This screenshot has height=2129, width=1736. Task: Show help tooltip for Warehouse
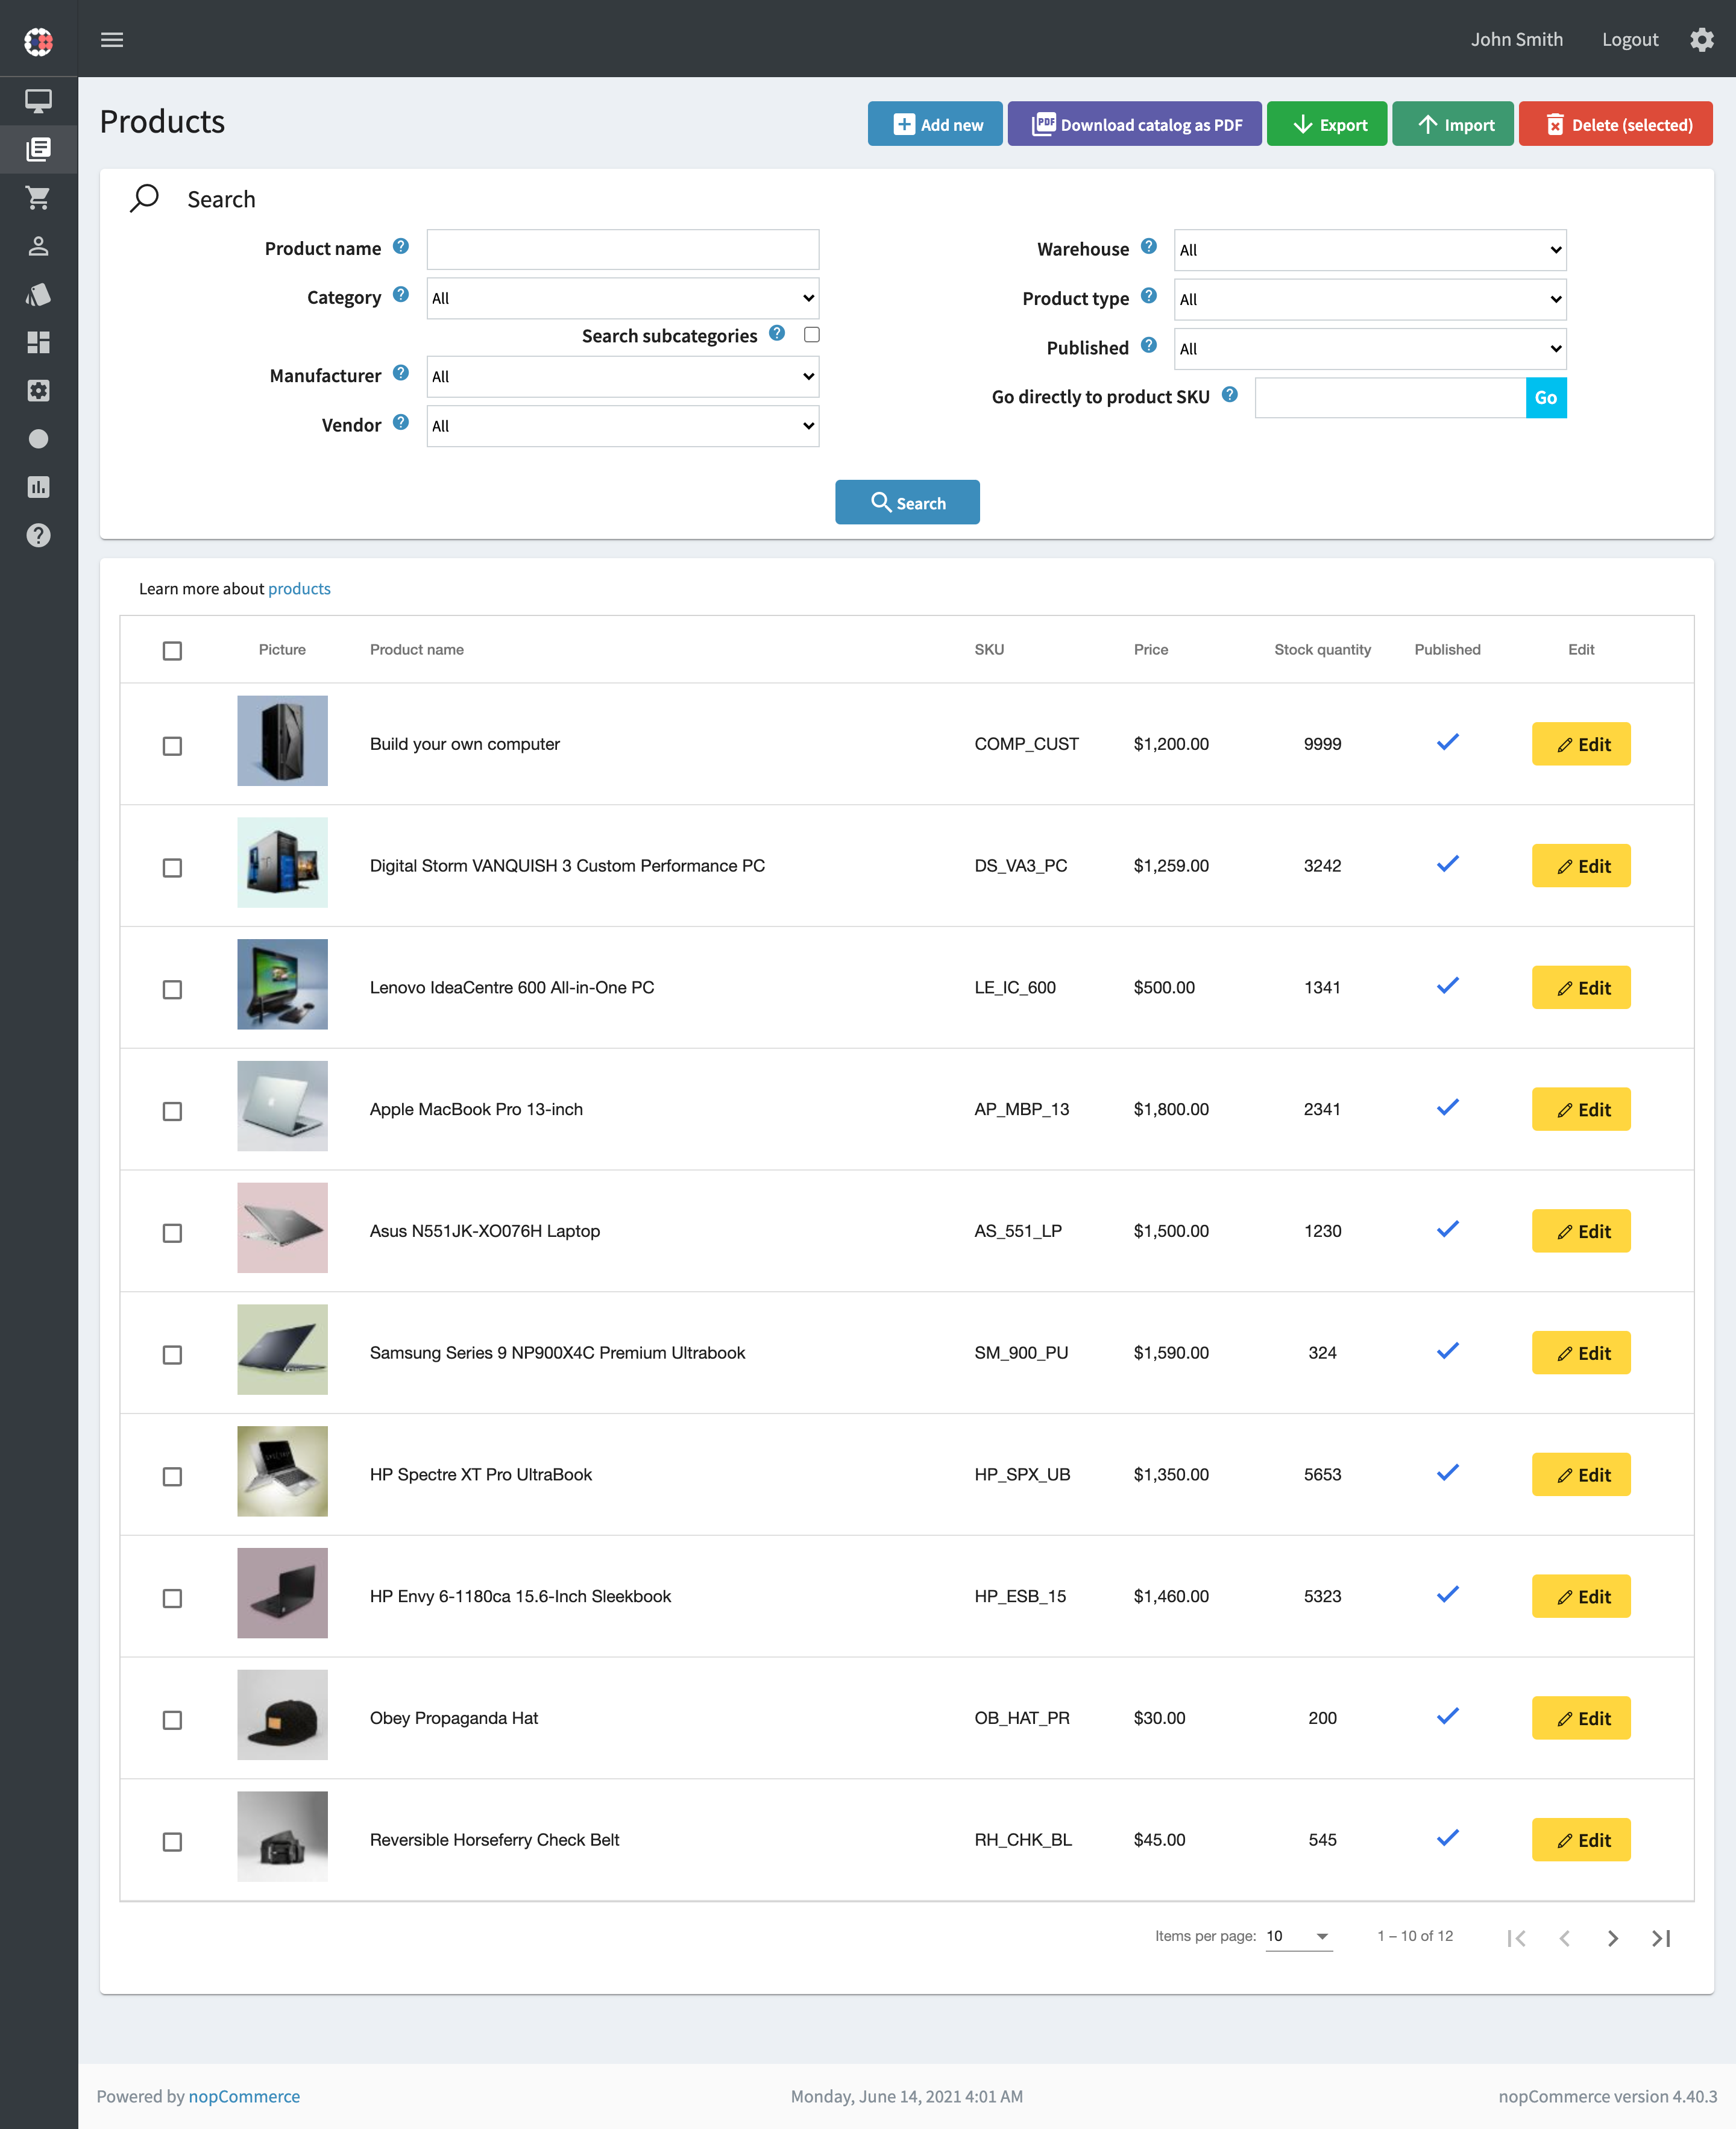(x=1149, y=246)
